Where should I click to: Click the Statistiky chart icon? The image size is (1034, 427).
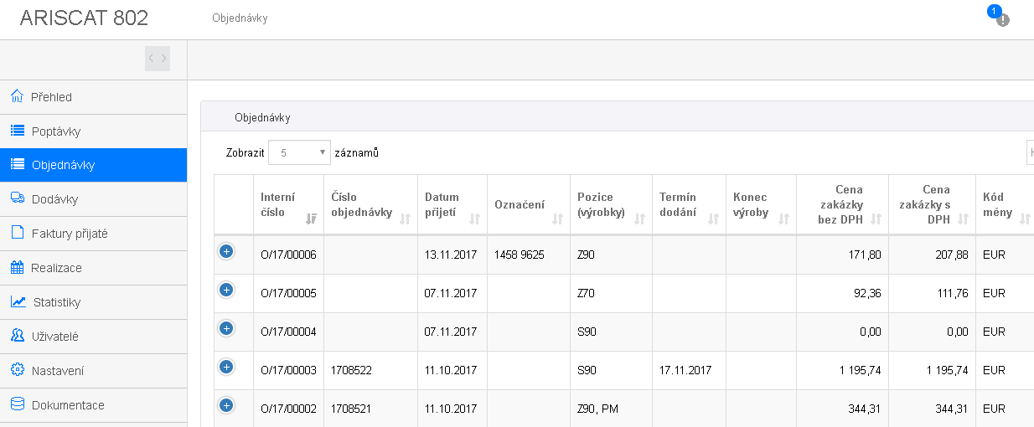(18, 301)
